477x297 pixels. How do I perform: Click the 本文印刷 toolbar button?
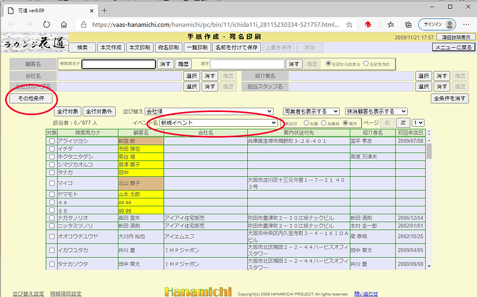[140, 48]
